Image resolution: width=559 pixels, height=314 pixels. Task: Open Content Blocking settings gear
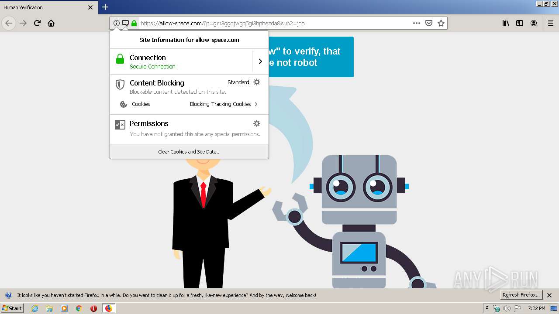click(x=257, y=82)
